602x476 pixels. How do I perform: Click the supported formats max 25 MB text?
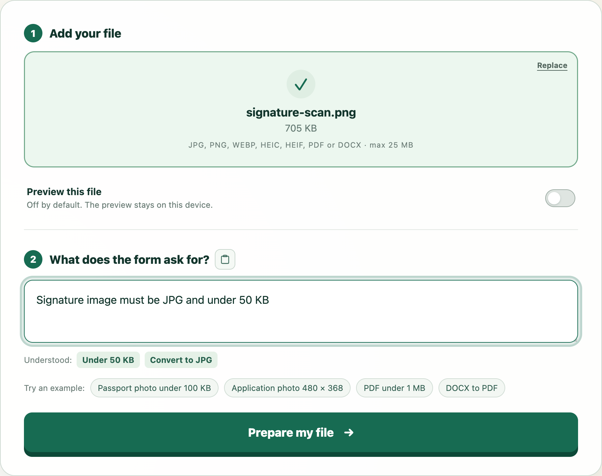(x=301, y=145)
